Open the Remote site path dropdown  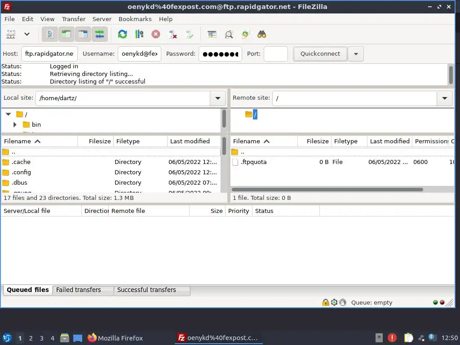[x=444, y=98]
